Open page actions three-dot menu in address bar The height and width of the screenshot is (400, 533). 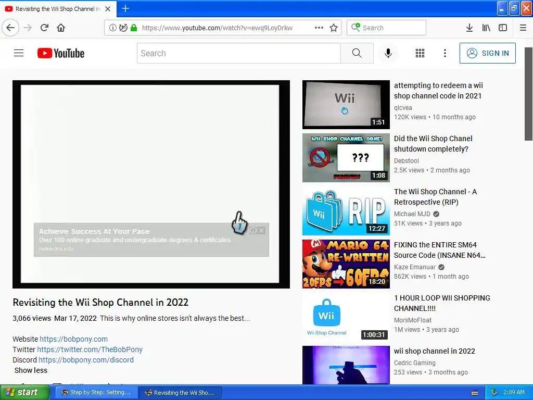319,28
